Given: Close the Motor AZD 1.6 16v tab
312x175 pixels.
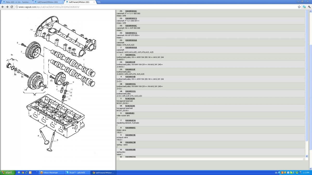Looking at the screenshot, I should coord(31,2).
